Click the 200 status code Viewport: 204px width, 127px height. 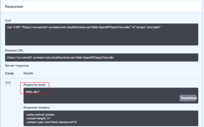(8, 83)
